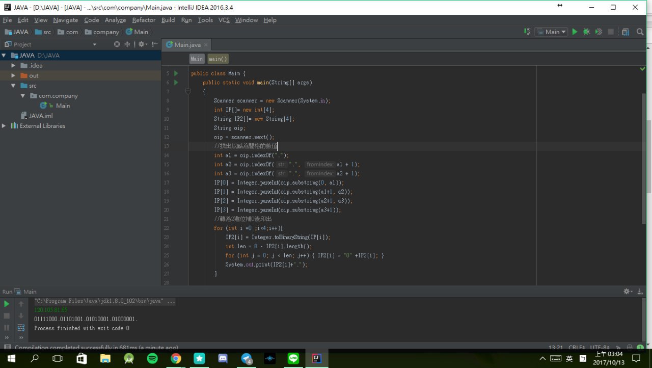
Task: Open Search Everywhere magnifier icon
Action: pos(640,32)
